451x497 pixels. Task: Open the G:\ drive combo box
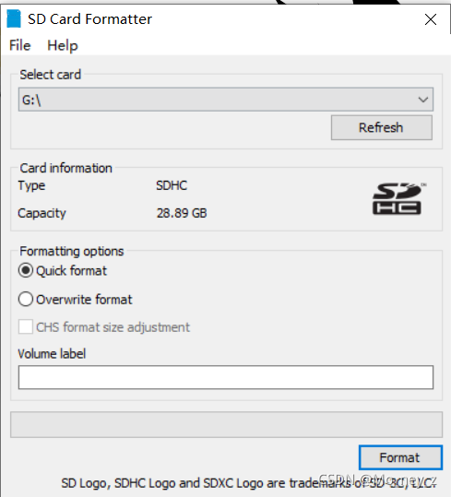[226, 100]
